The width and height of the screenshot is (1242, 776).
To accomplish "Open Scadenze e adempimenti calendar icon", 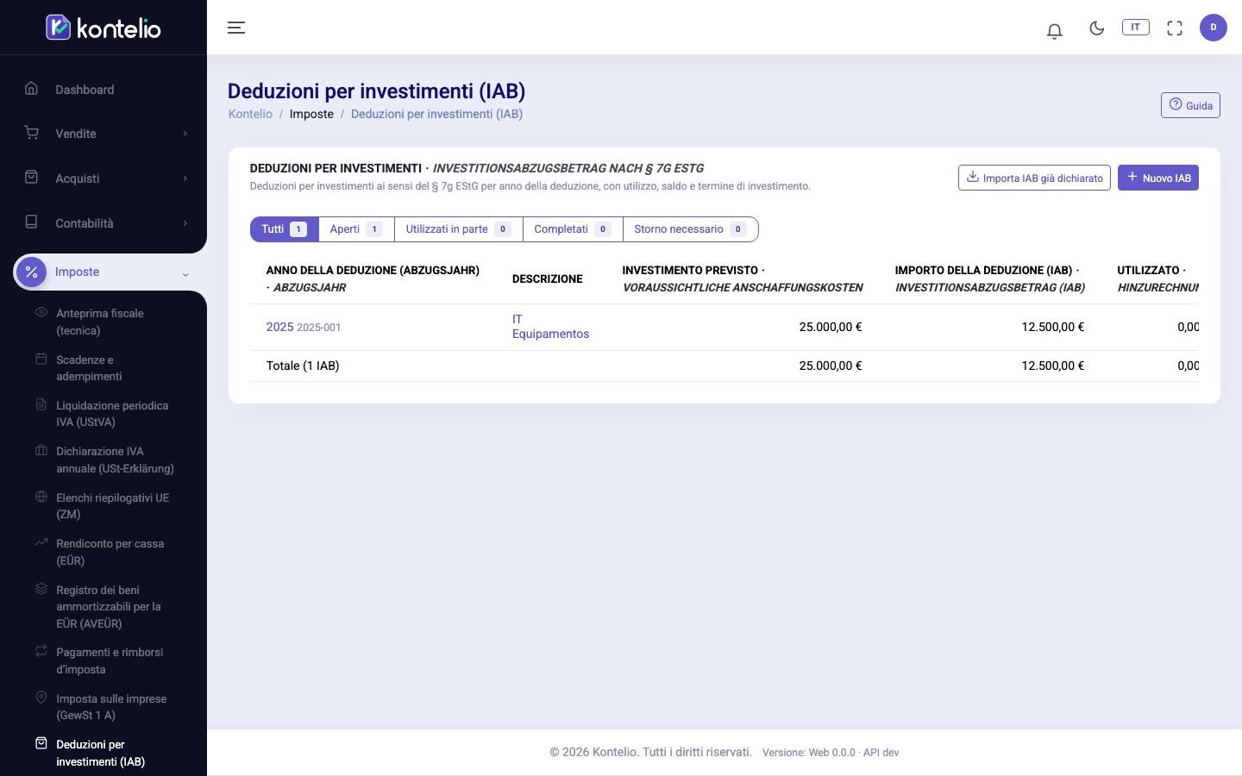I will pyautogui.click(x=41, y=359).
